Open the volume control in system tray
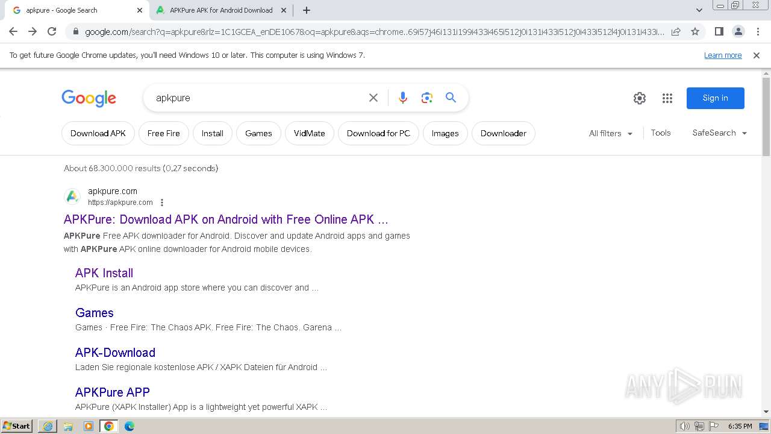771x434 pixels. coord(685,426)
